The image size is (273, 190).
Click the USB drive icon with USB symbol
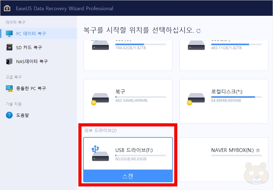pos(100,153)
